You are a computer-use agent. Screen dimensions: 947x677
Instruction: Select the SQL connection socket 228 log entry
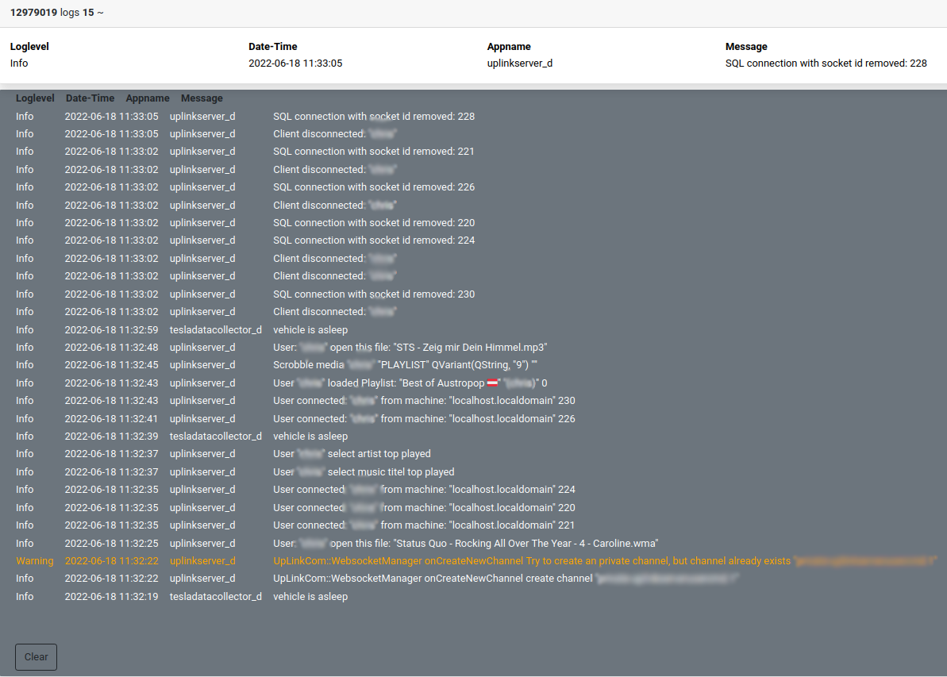coord(373,116)
